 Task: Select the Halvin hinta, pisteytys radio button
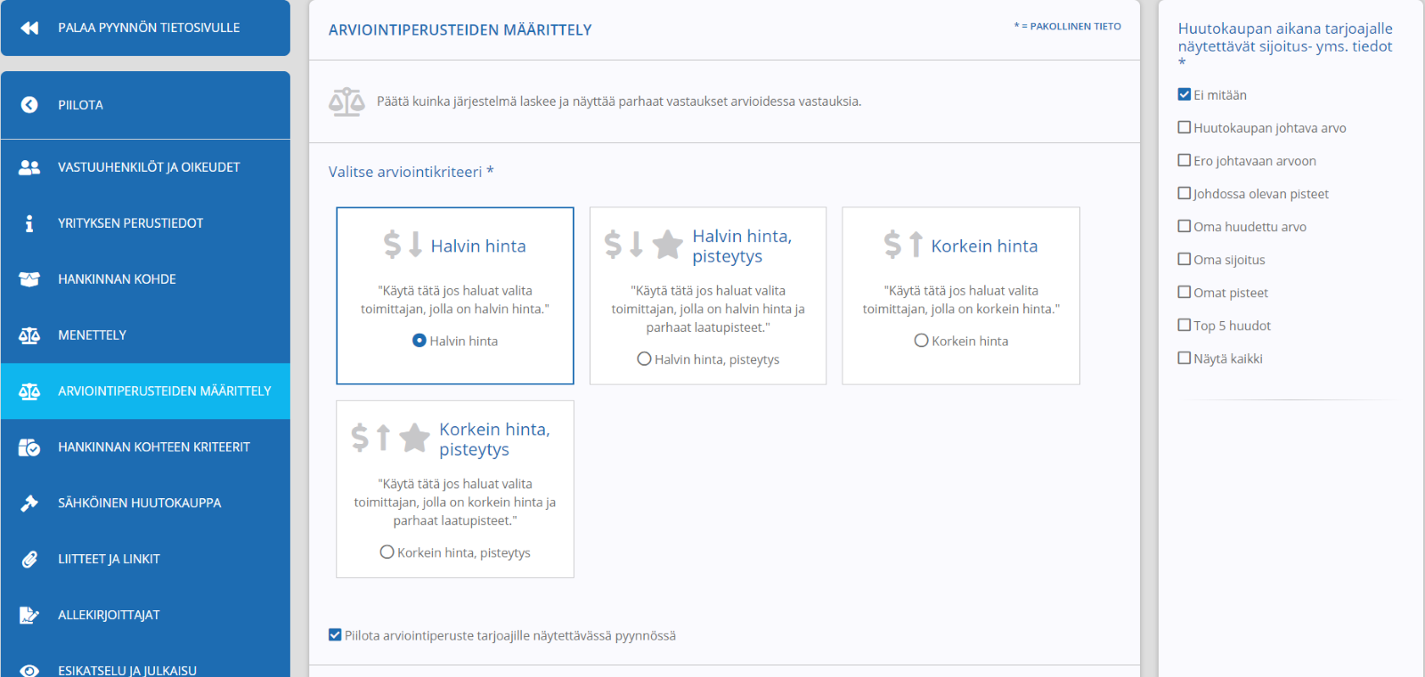(x=644, y=359)
